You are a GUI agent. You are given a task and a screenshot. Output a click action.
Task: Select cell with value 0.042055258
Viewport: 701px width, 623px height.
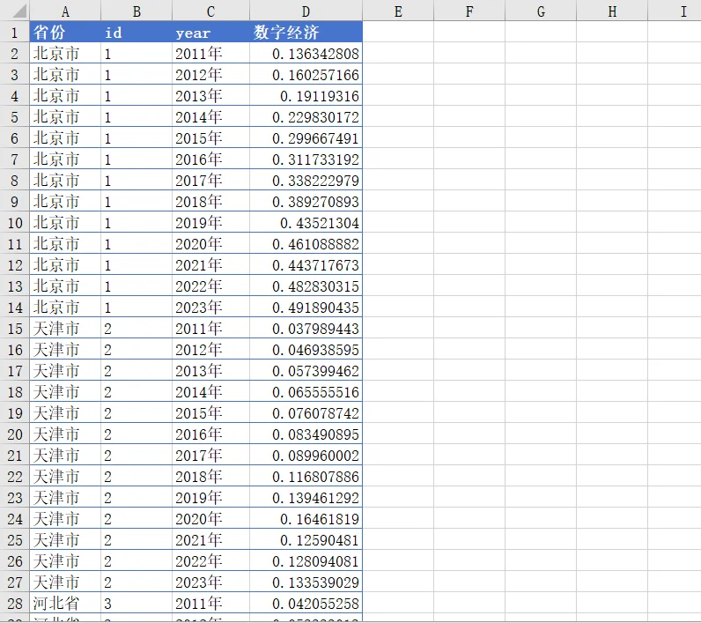[306, 604]
